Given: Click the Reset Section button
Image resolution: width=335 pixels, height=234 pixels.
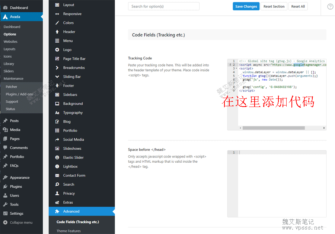Looking at the screenshot, I should click(274, 6).
